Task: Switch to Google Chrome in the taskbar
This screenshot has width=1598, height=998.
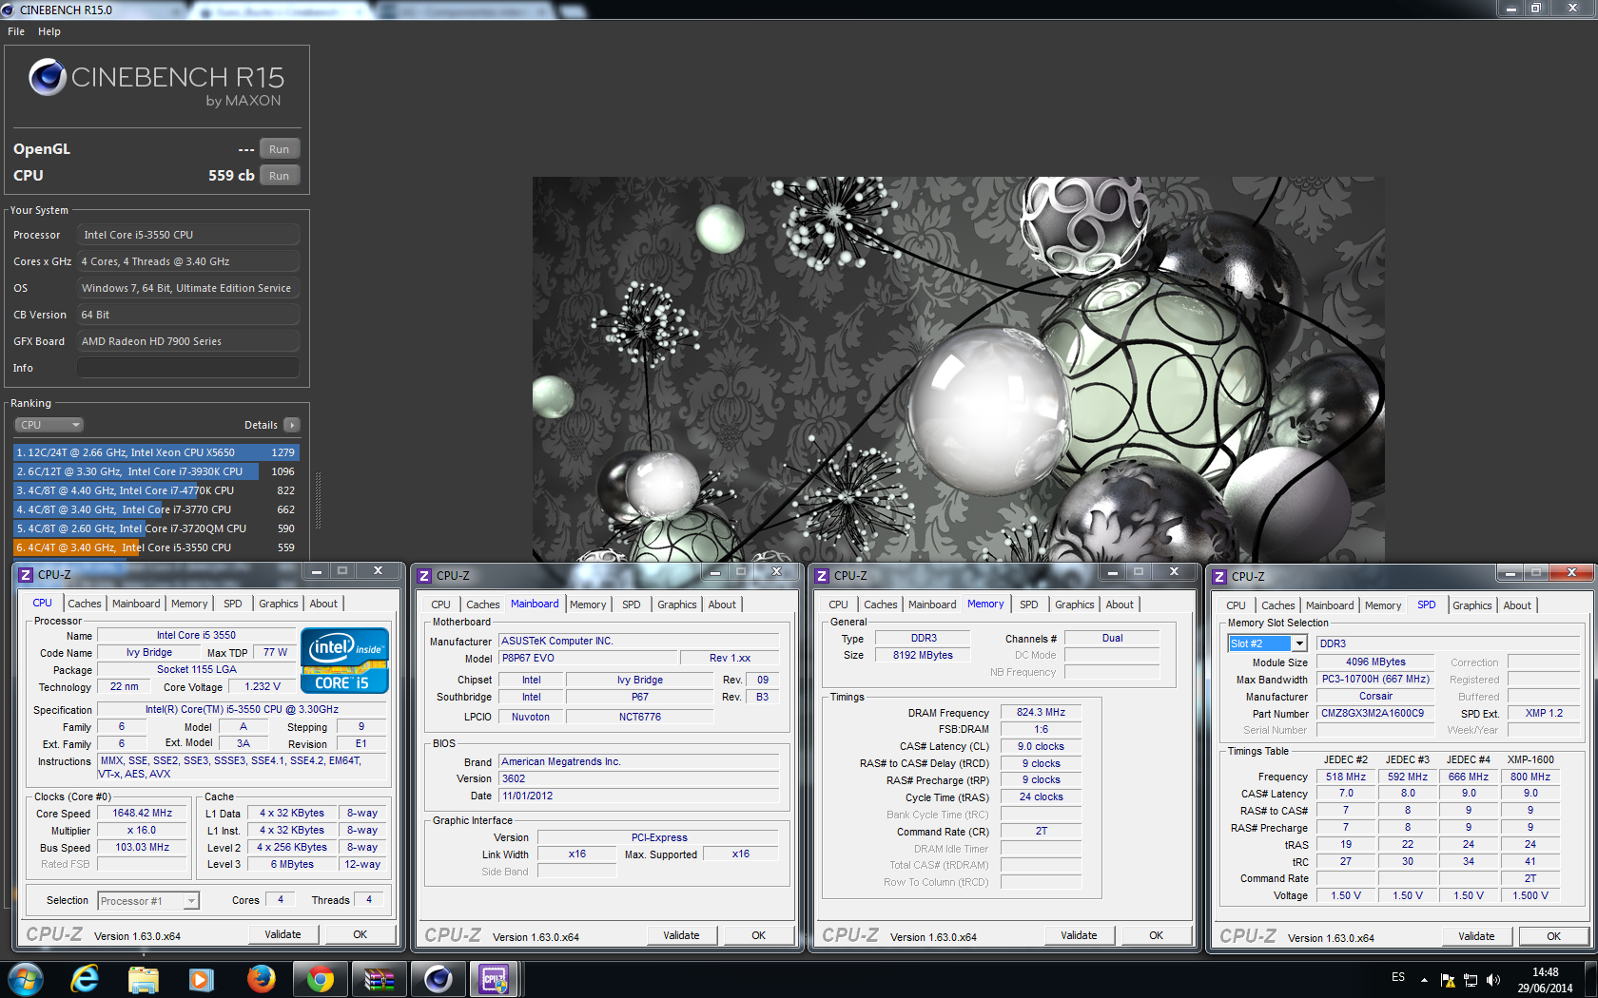Action: [x=321, y=978]
